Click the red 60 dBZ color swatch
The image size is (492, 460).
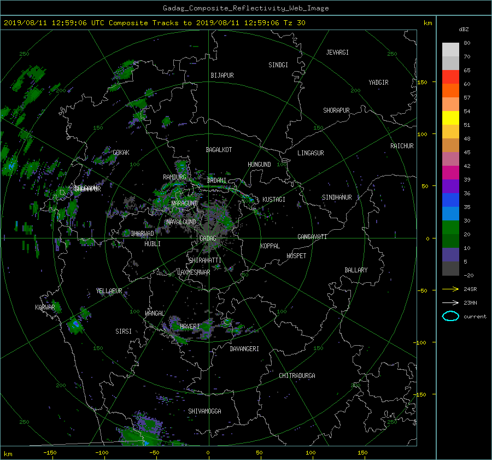point(450,77)
